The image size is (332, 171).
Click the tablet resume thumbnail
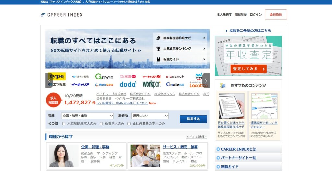pyautogui.click(x=231, y=106)
